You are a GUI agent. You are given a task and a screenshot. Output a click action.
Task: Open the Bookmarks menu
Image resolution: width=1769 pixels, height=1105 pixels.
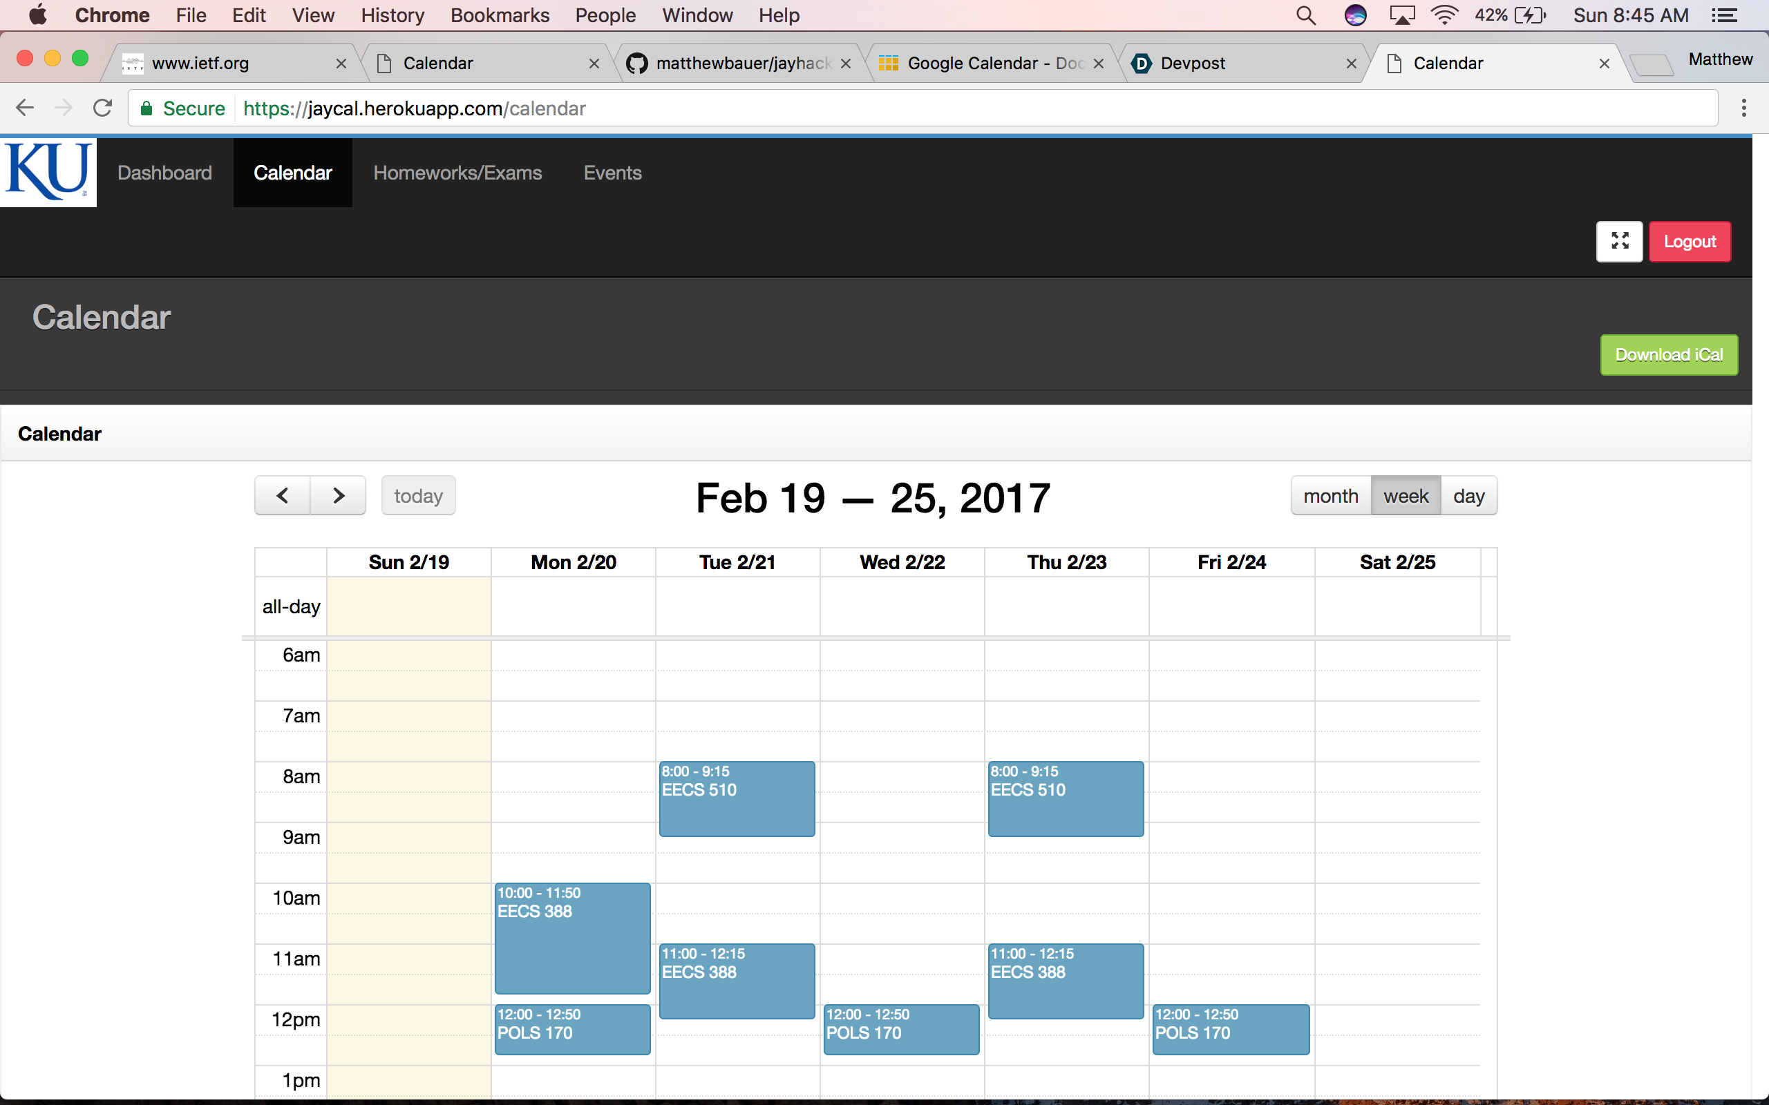pos(500,15)
